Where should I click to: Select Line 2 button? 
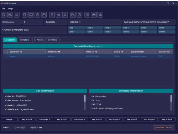coord(95,28)
